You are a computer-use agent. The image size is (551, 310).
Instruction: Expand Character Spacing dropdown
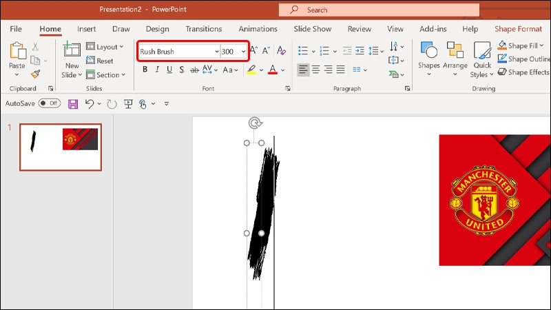pos(216,70)
